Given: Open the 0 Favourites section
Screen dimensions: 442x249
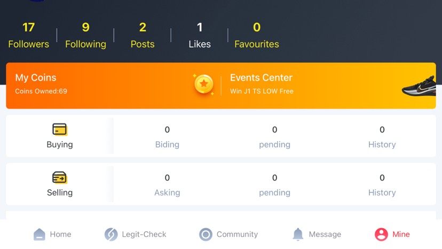Looking at the screenshot, I should (x=257, y=35).
